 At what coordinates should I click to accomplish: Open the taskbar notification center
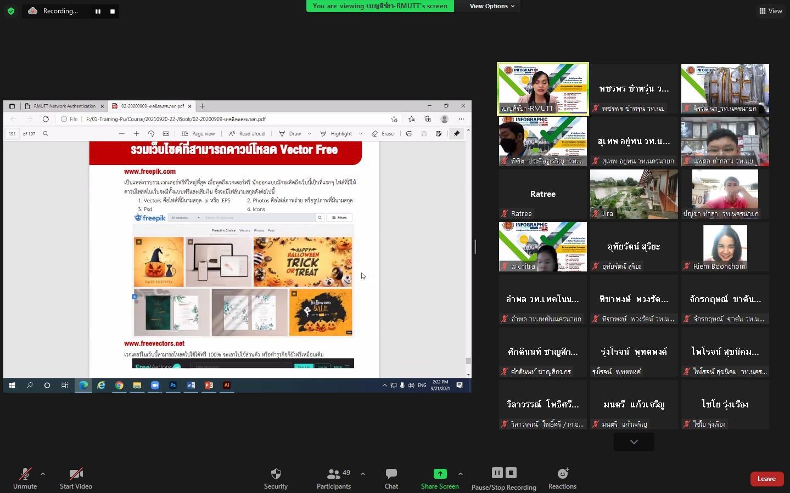[x=460, y=386]
